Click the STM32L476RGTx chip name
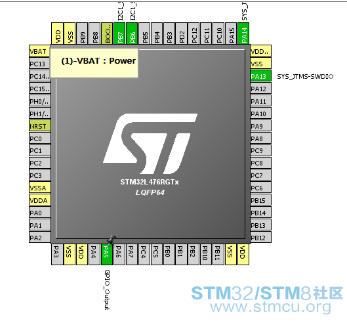This screenshot has width=347, height=323. tap(150, 182)
